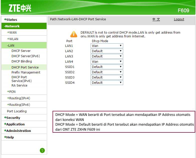The image size is (196, 158).
Task: Open DHCP Server page
Action: point(21,51)
